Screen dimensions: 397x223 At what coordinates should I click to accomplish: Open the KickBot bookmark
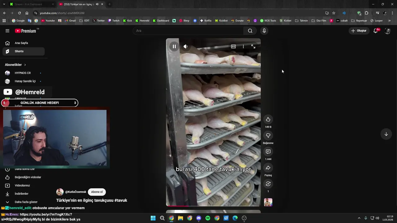point(221,21)
